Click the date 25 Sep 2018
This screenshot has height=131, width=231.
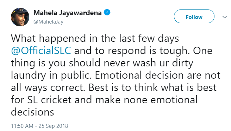click(x=53, y=126)
